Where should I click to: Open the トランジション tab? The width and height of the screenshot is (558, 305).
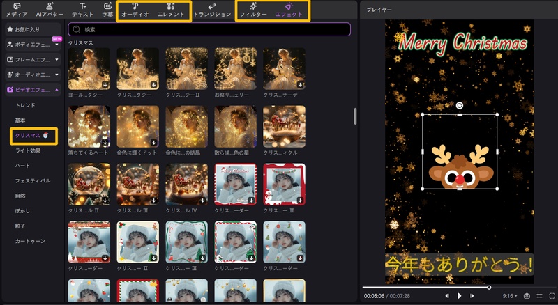pos(212,10)
